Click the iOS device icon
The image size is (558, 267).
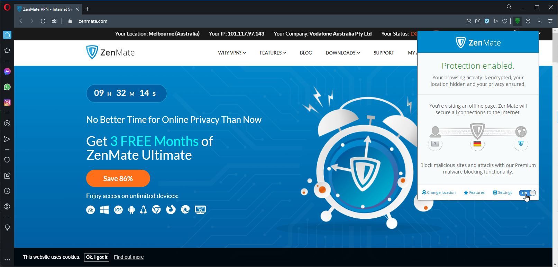pos(118,210)
